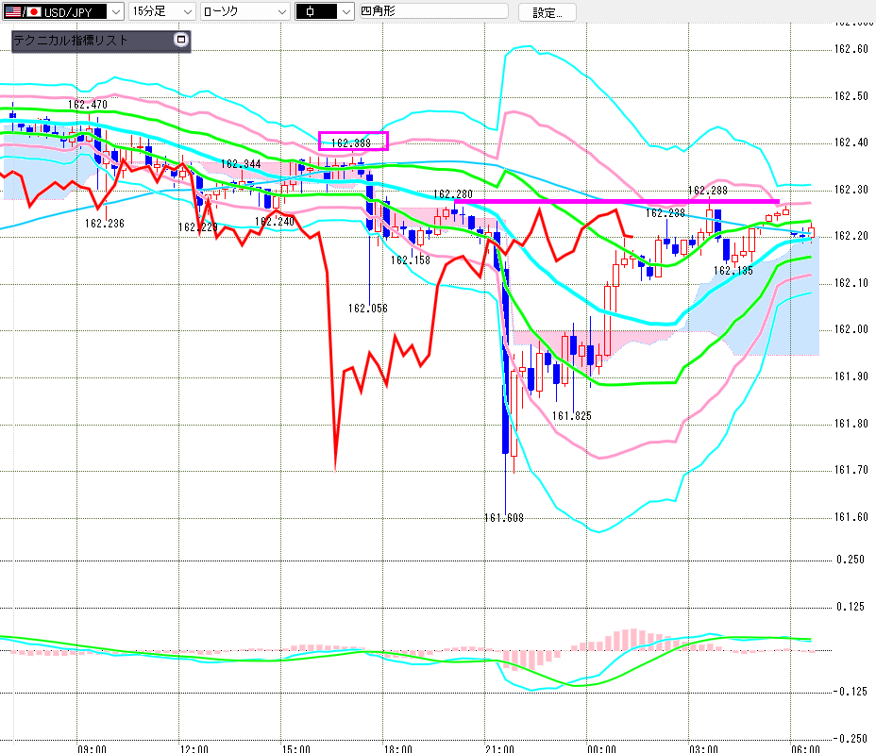Click the 21:00 time axis label
Image resolution: width=876 pixels, height=753 pixels.
tap(499, 748)
